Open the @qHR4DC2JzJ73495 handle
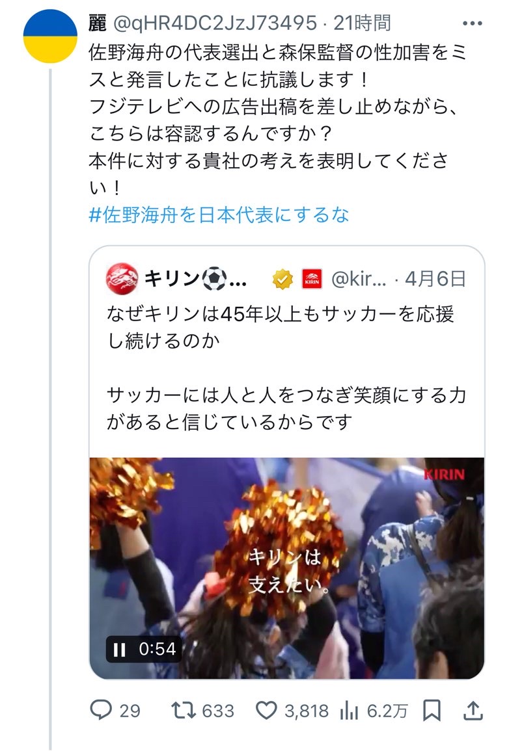509x751 pixels. 215,23
